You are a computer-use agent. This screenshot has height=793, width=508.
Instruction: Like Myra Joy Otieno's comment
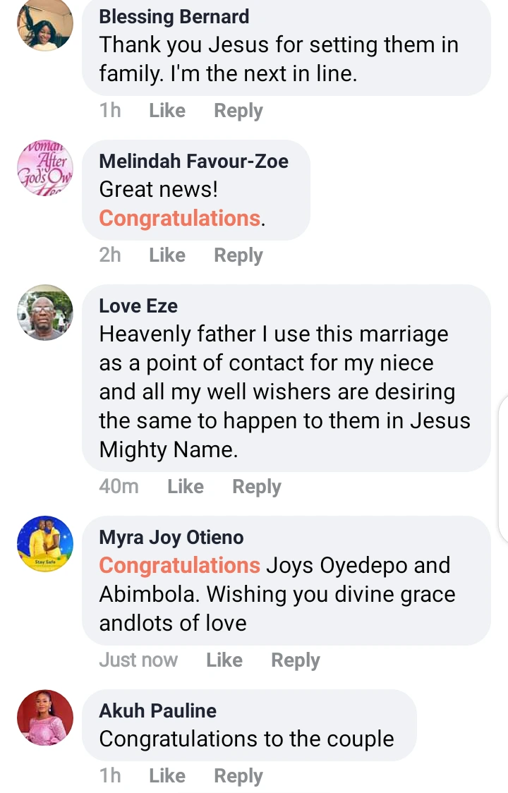pos(224,660)
